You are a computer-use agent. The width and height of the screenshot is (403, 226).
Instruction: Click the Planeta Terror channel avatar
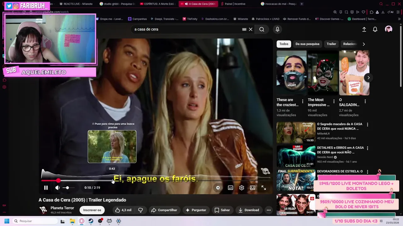(43, 210)
